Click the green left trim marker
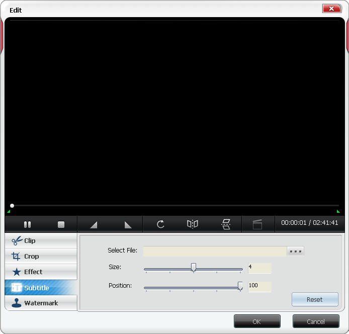 (9, 211)
